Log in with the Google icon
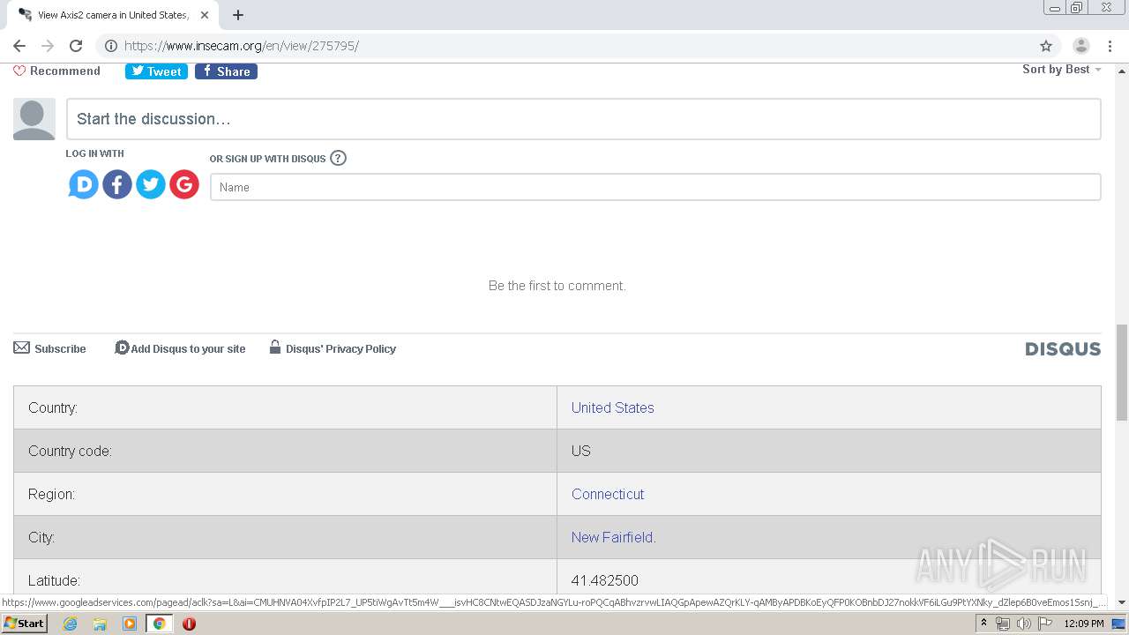 184,184
